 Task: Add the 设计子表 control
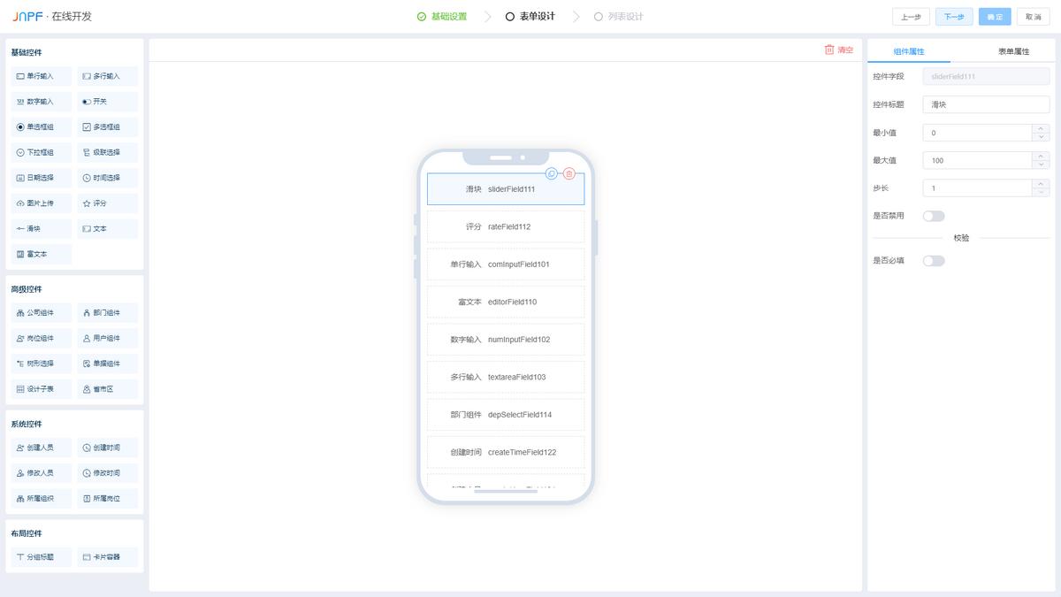tap(42, 388)
